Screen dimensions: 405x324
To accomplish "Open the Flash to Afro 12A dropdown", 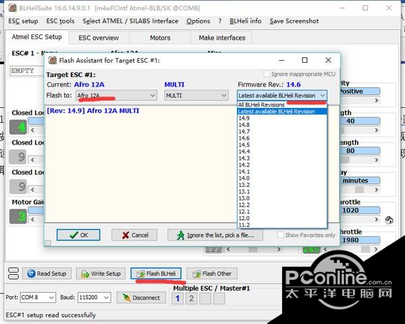I will tap(116, 95).
